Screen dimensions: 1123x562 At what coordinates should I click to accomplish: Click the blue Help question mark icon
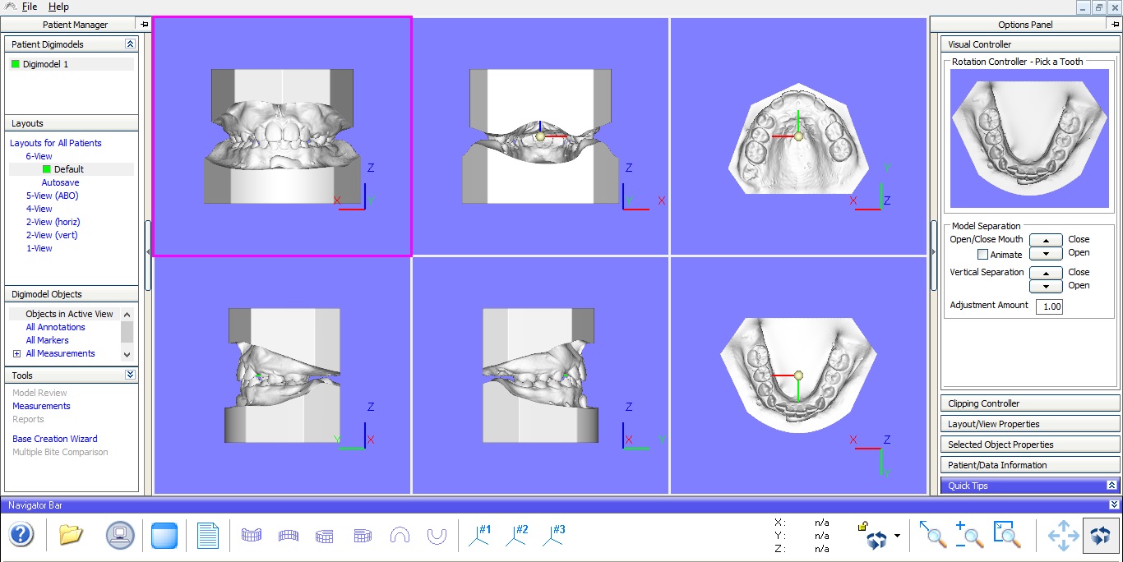[21, 536]
